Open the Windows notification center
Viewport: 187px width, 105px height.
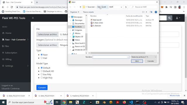[x=183, y=102]
